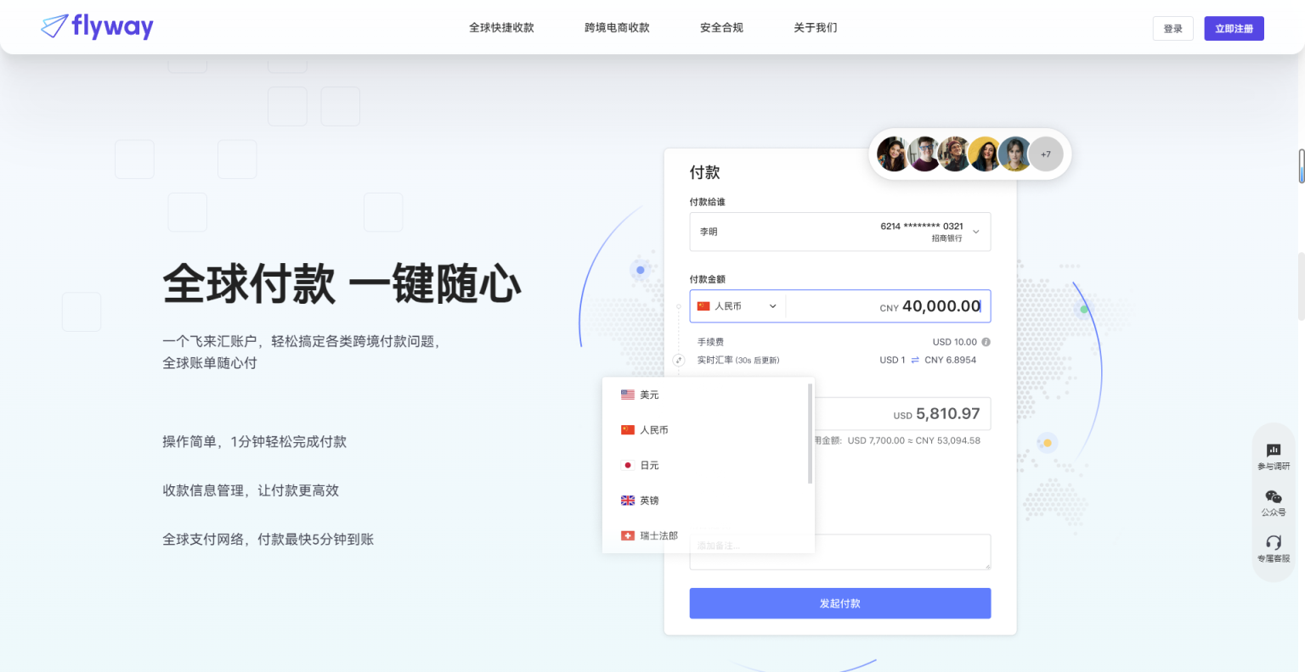Click the circular swap icon left of 实时汇率
This screenshot has width=1305, height=672.
pyautogui.click(x=678, y=361)
